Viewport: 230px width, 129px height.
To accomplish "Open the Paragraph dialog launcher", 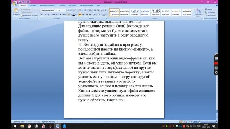I will point(107,19).
